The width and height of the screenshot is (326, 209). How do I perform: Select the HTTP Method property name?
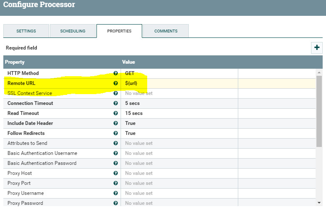[23, 73]
